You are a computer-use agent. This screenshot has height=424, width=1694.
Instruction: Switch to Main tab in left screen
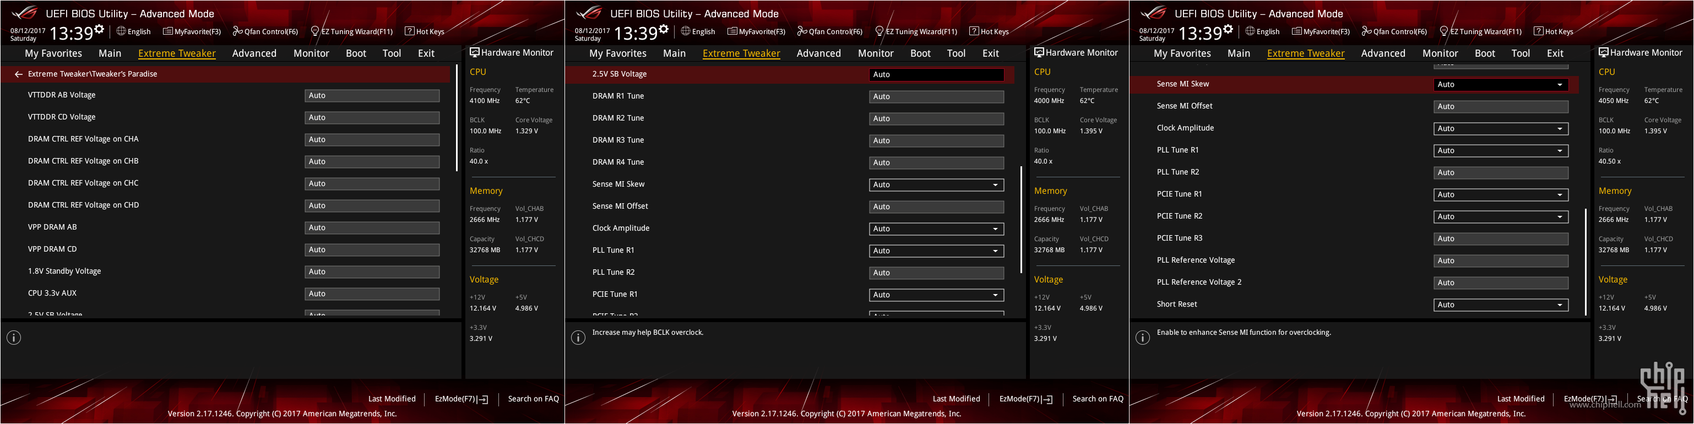coord(110,53)
